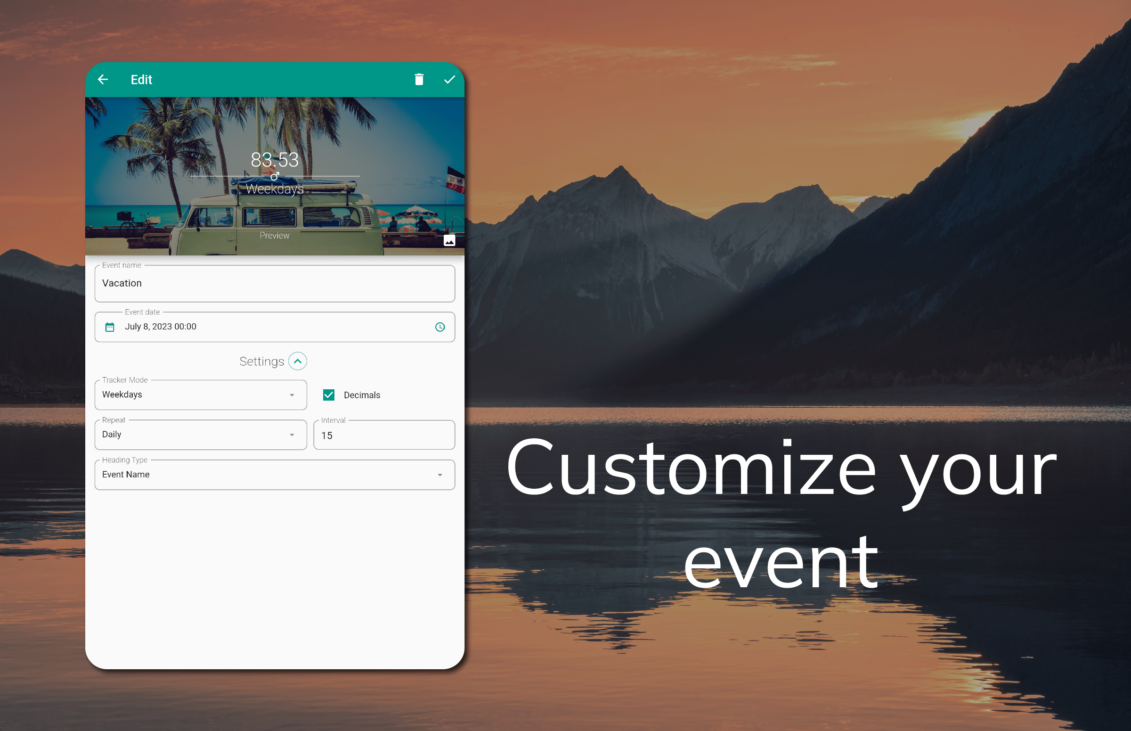The image size is (1131, 731).
Task: Delete the event with trash icon
Action: (x=419, y=79)
